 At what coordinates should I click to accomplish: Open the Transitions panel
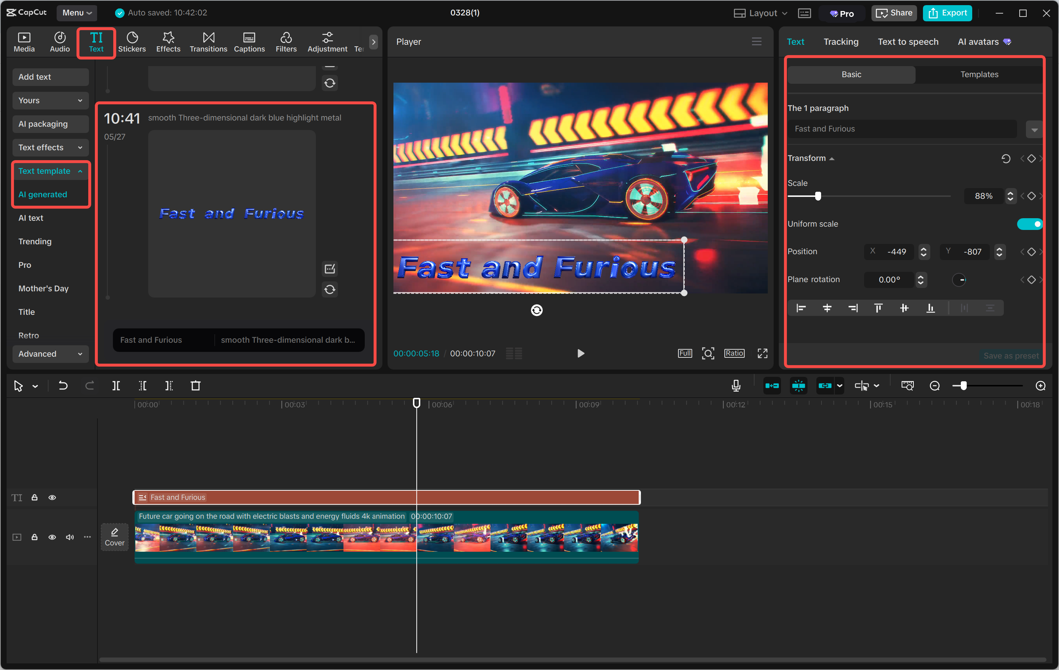click(208, 42)
